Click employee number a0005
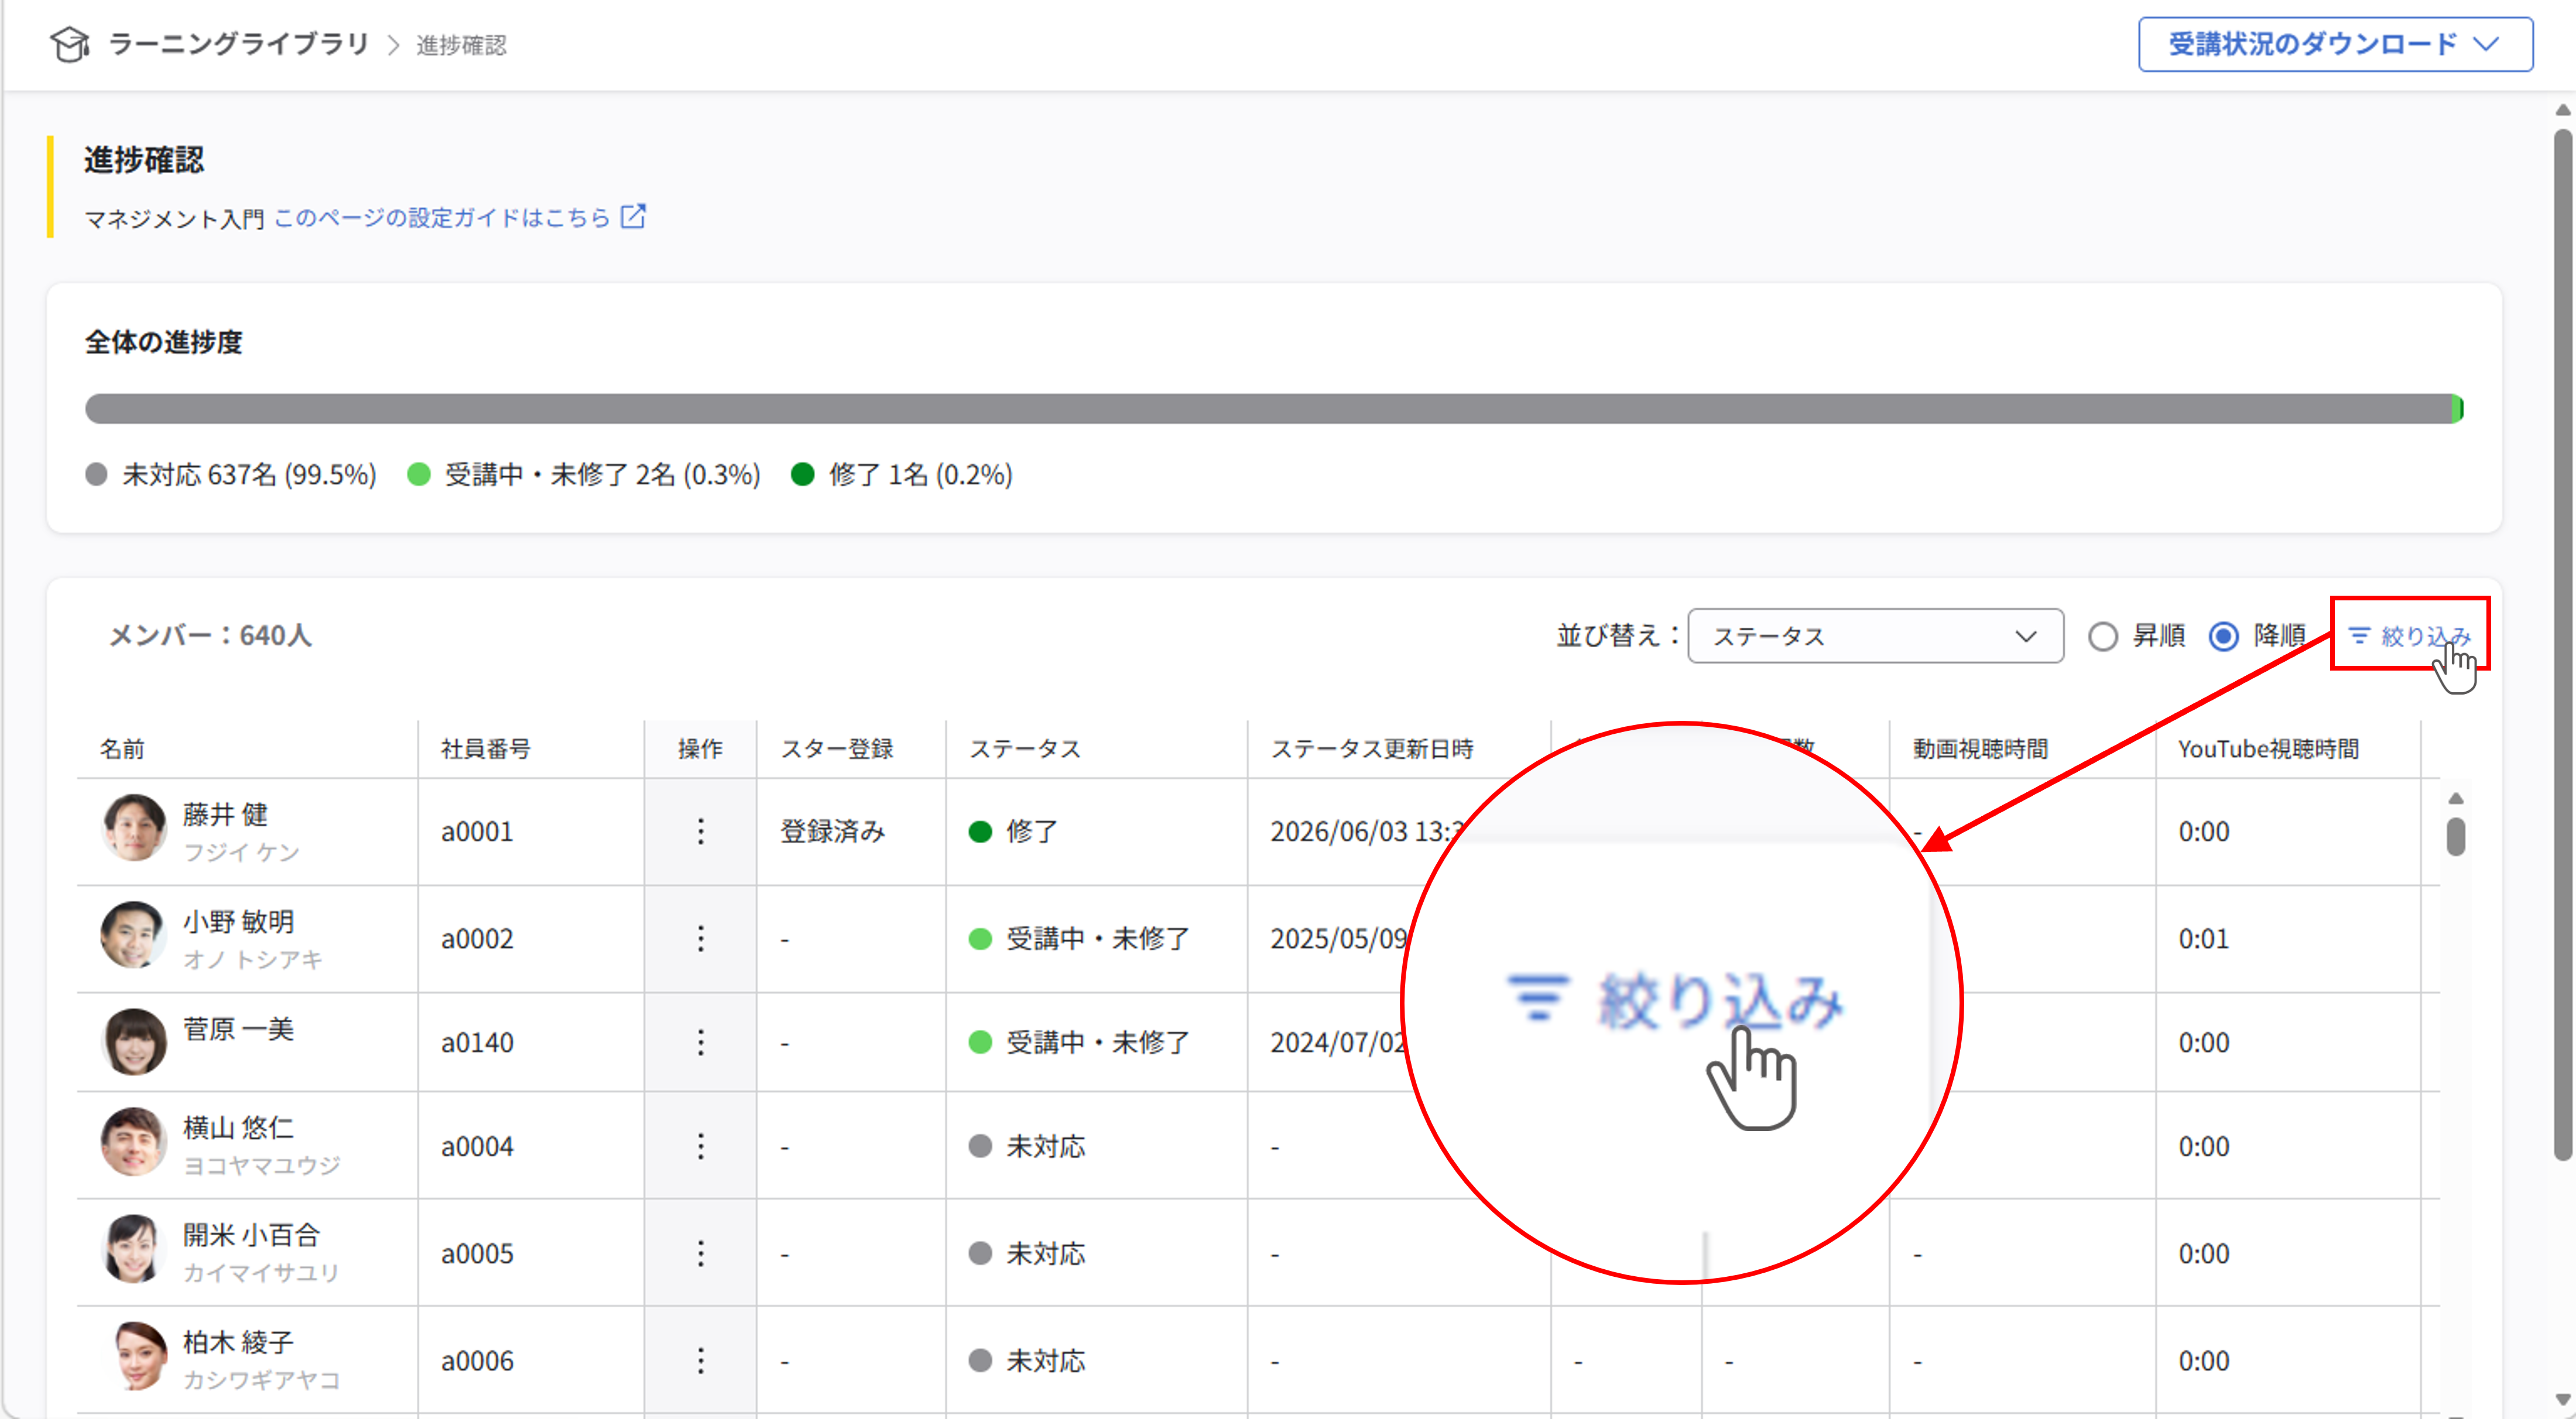 tap(477, 1253)
